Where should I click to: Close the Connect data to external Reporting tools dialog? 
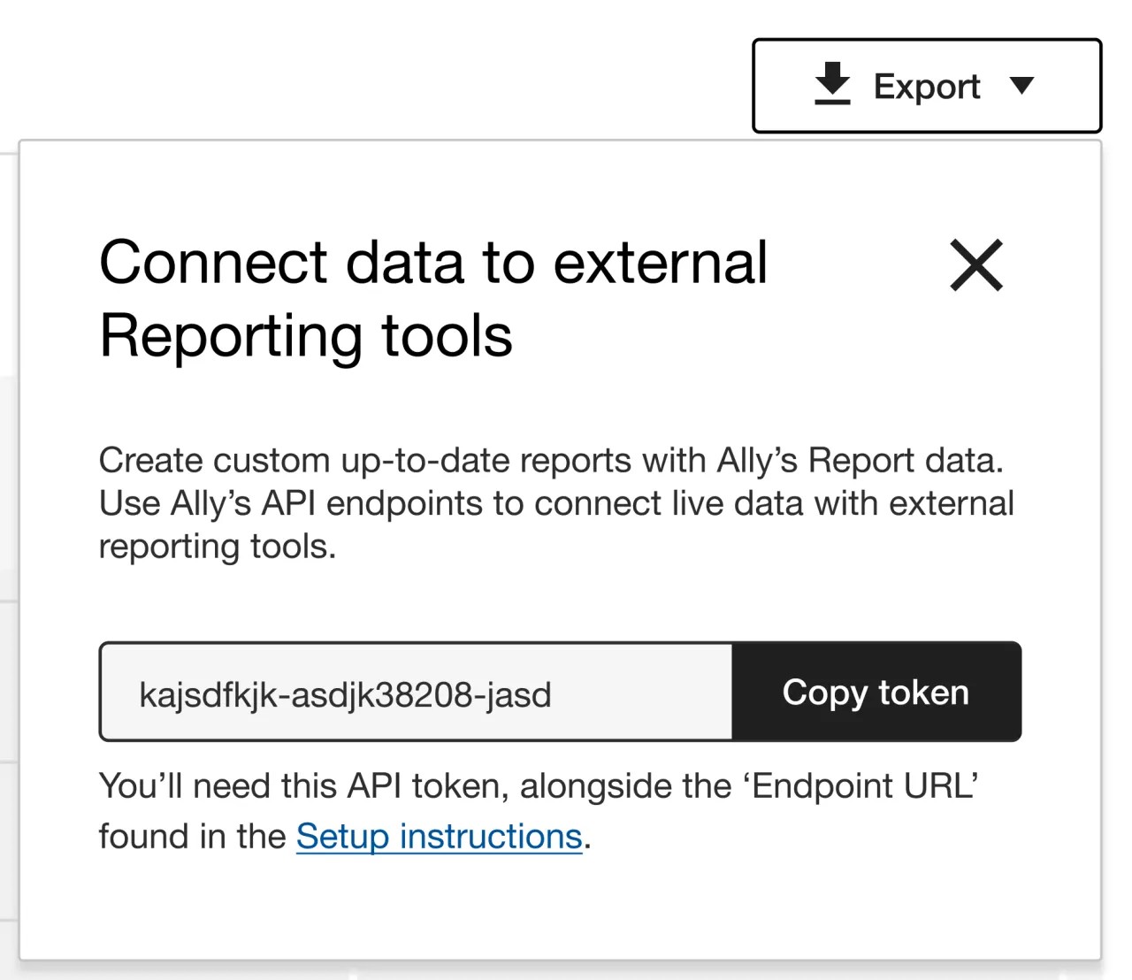(976, 265)
